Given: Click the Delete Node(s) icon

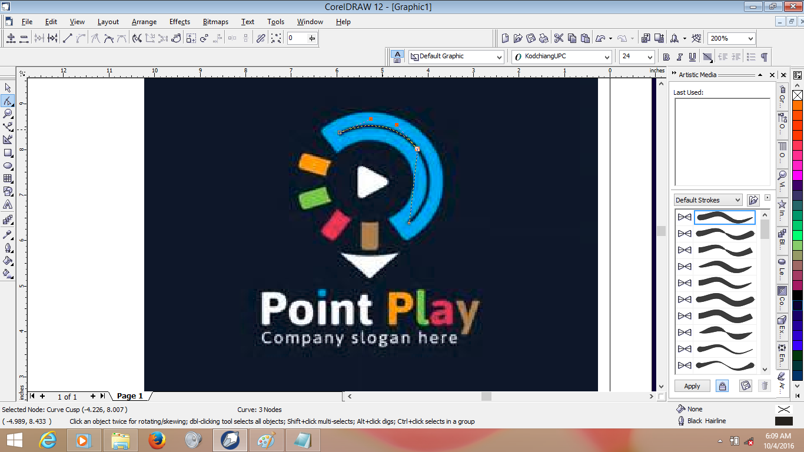Looking at the screenshot, I should tap(24, 38).
